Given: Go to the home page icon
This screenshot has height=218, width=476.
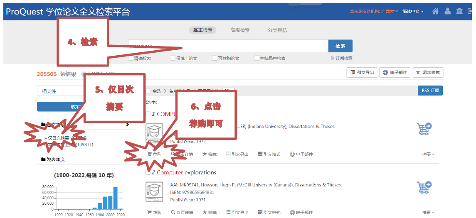Looking at the screenshot, I should coord(436,11).
